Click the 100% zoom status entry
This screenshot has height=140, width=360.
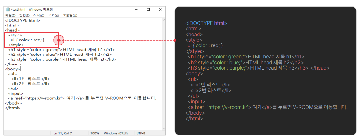click(95, 133)
